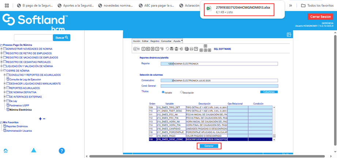Select the Descripción radio button
Screen dimensions: 337x158
pyautogui.click(x=181, y=92)
